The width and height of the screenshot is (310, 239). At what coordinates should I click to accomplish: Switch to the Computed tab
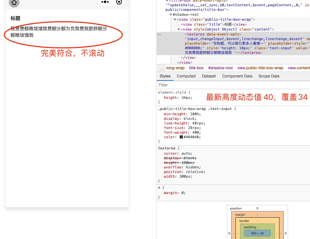pyautogui.click(x=186, y=76)
